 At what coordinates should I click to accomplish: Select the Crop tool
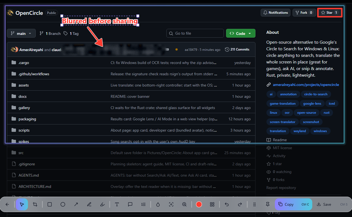click(35, 204)
